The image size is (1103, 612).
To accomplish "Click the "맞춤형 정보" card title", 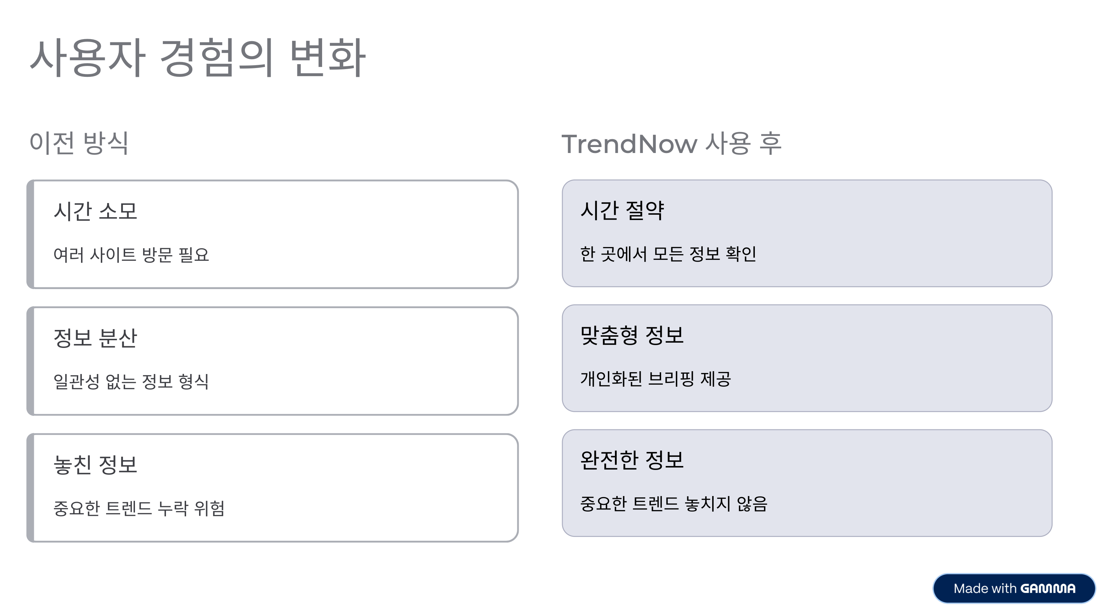I will tap(631, 335).
